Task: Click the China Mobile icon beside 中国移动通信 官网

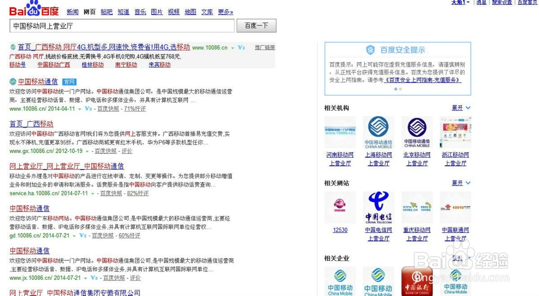Action: (x=13, y=82)
